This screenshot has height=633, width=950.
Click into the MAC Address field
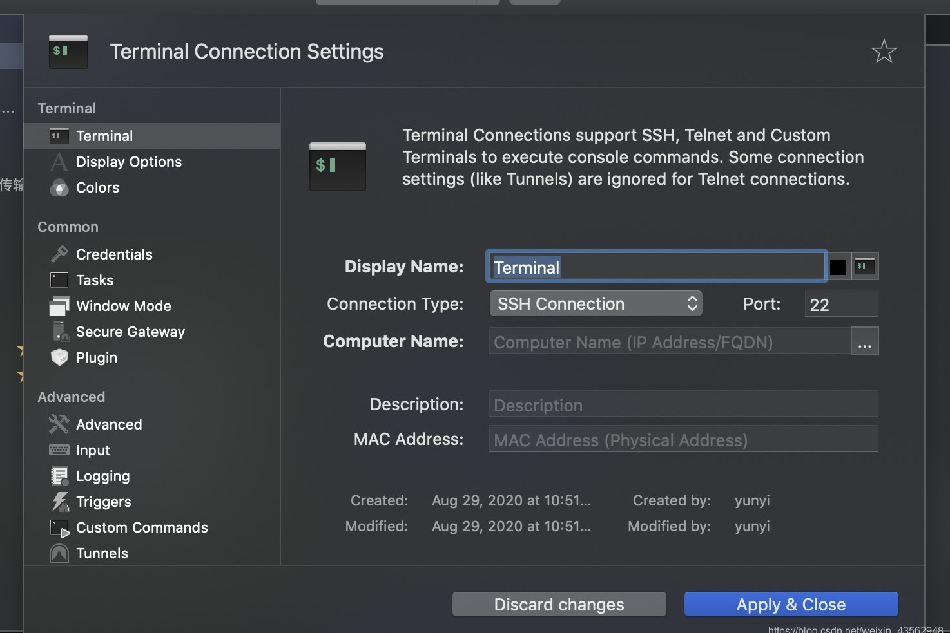[683, 440]
